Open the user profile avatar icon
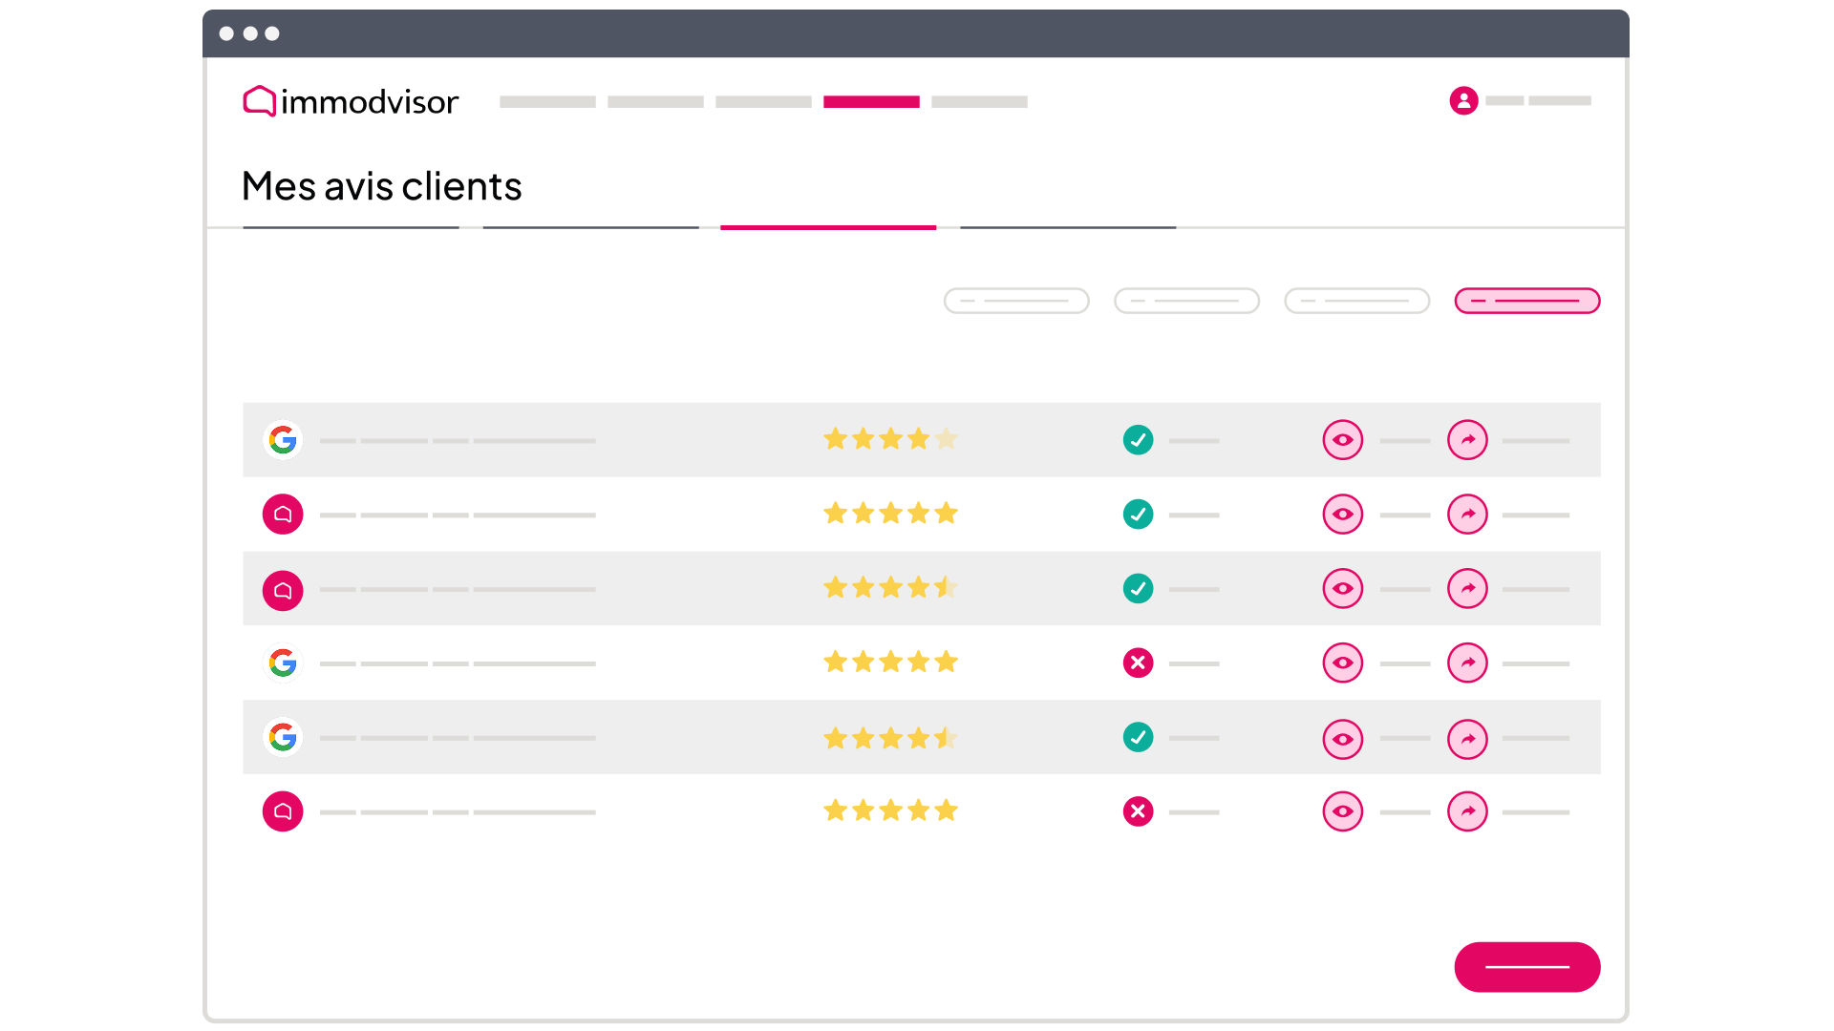Screen dimensions: 1834x1031 pyautogui.click(x=1463, y=100)
